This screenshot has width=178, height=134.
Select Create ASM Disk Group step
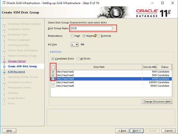click(x=22, y=66)
